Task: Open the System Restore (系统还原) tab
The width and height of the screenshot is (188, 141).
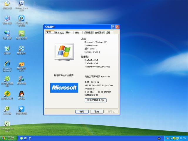Action: tap(88, 33)
